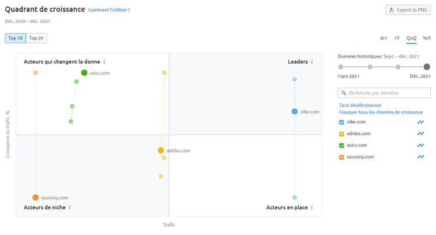Select the Mars 2021 timeline point
The height and width of the screenshot is (235, 436).
(x=341, y=67)
